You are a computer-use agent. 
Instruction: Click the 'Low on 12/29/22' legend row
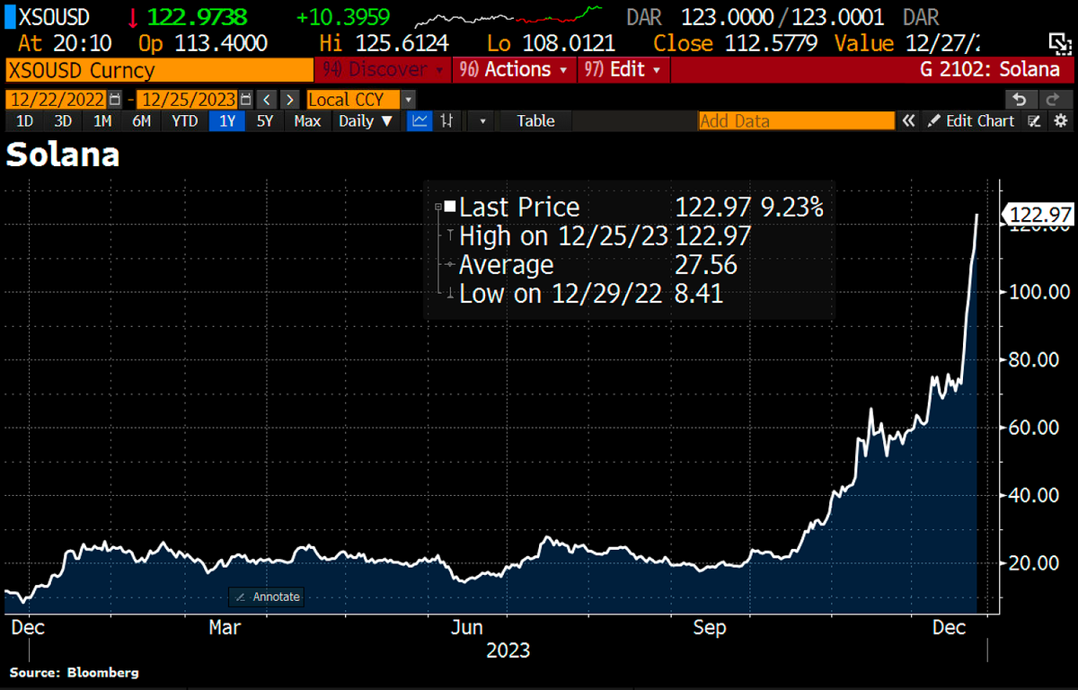[x=590, y=294]
